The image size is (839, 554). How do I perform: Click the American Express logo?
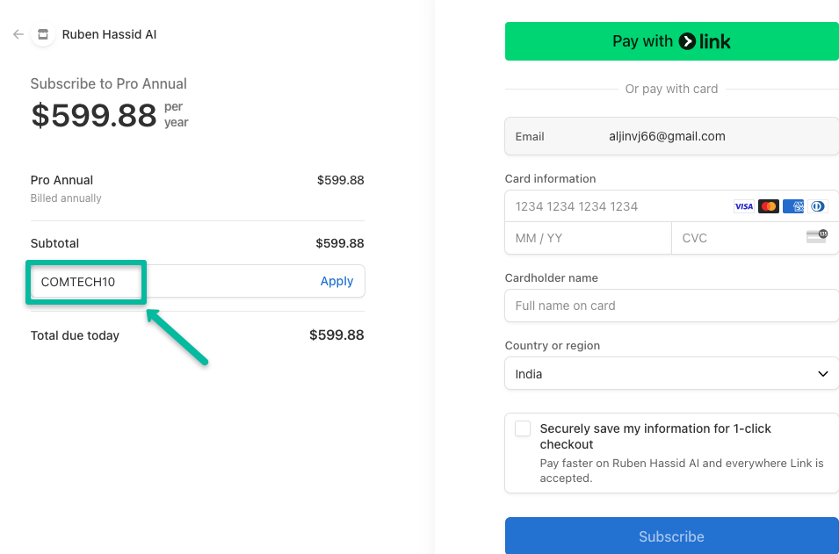click(793, 206)
